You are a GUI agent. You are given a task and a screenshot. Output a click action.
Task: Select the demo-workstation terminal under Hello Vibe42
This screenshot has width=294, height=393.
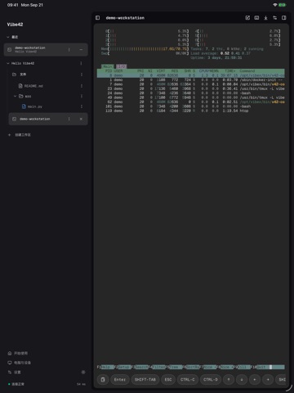point(48,119)
